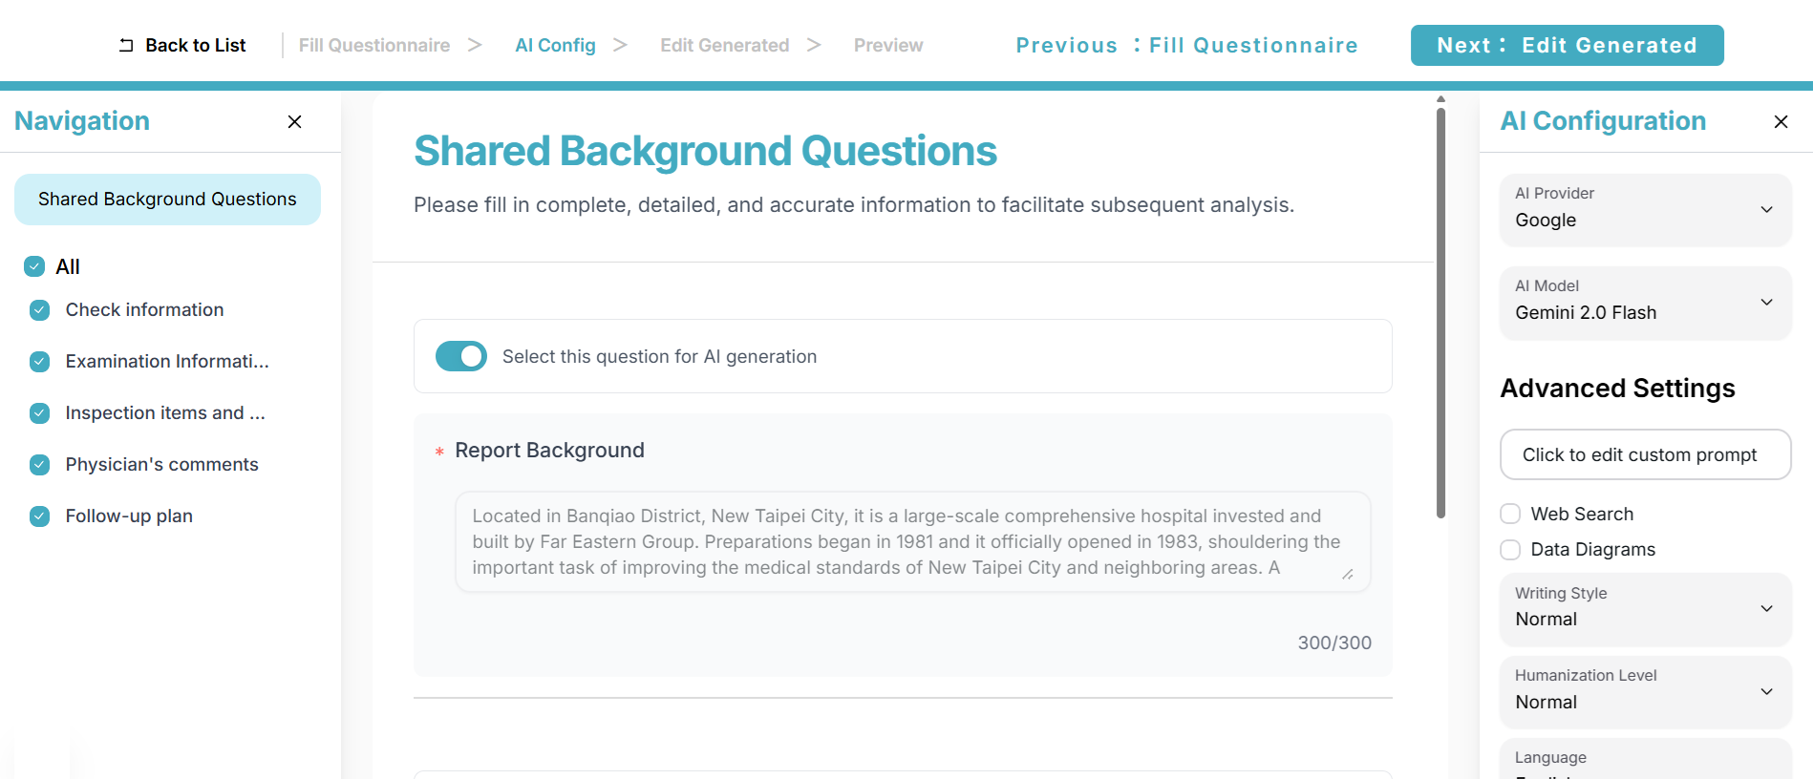Click the textarea resize handle icon
Image resolution: width=1813 pixels, height=779 pixels.
coord(1348,574)
